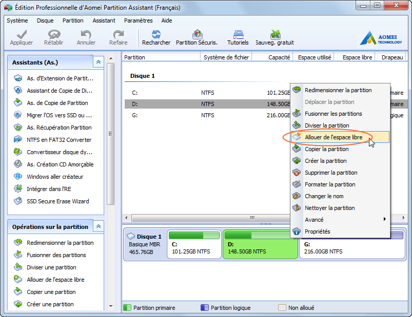Collapse the Opérations sur la partition panel
The image size is (412, 317).
(99, 226)
